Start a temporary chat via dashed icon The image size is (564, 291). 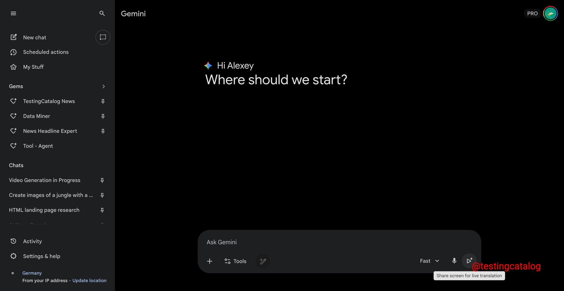(103, 37)
